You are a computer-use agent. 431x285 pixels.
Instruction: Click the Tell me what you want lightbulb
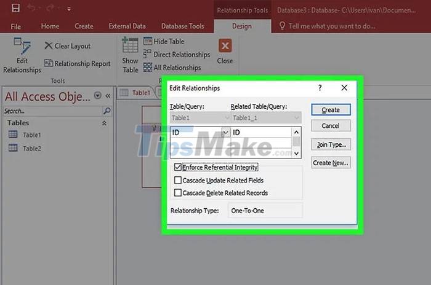point(282,26)
